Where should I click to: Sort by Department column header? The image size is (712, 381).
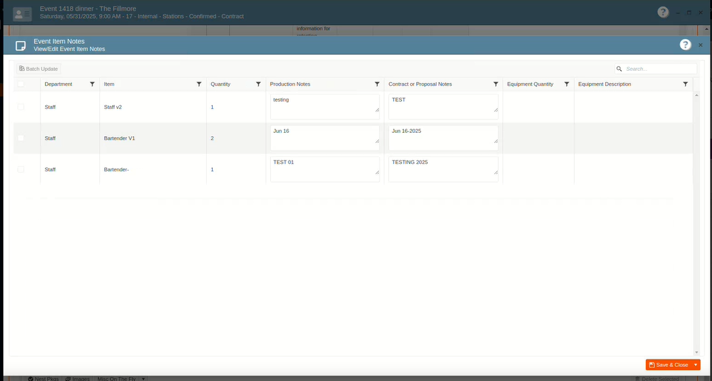pyautogui.click(x=58, y=84)
